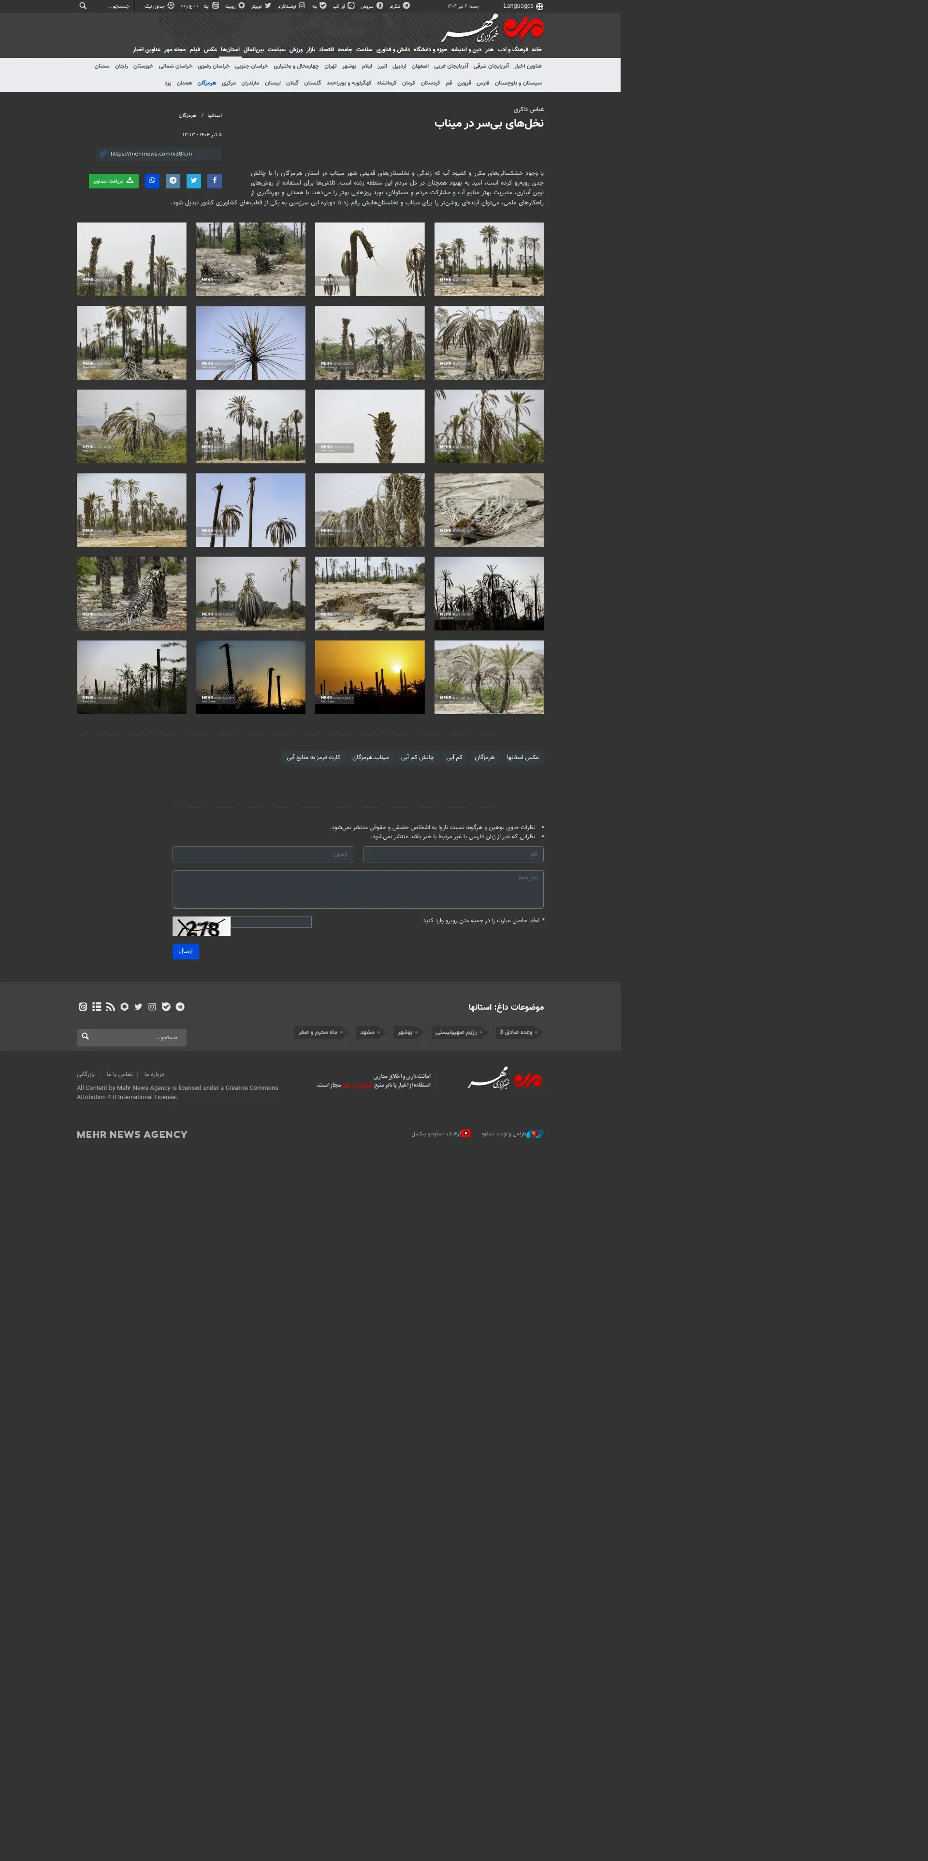Open the عکس menu item
Viewport: 928px width, 1861px height.
click(x=210, y=50)
